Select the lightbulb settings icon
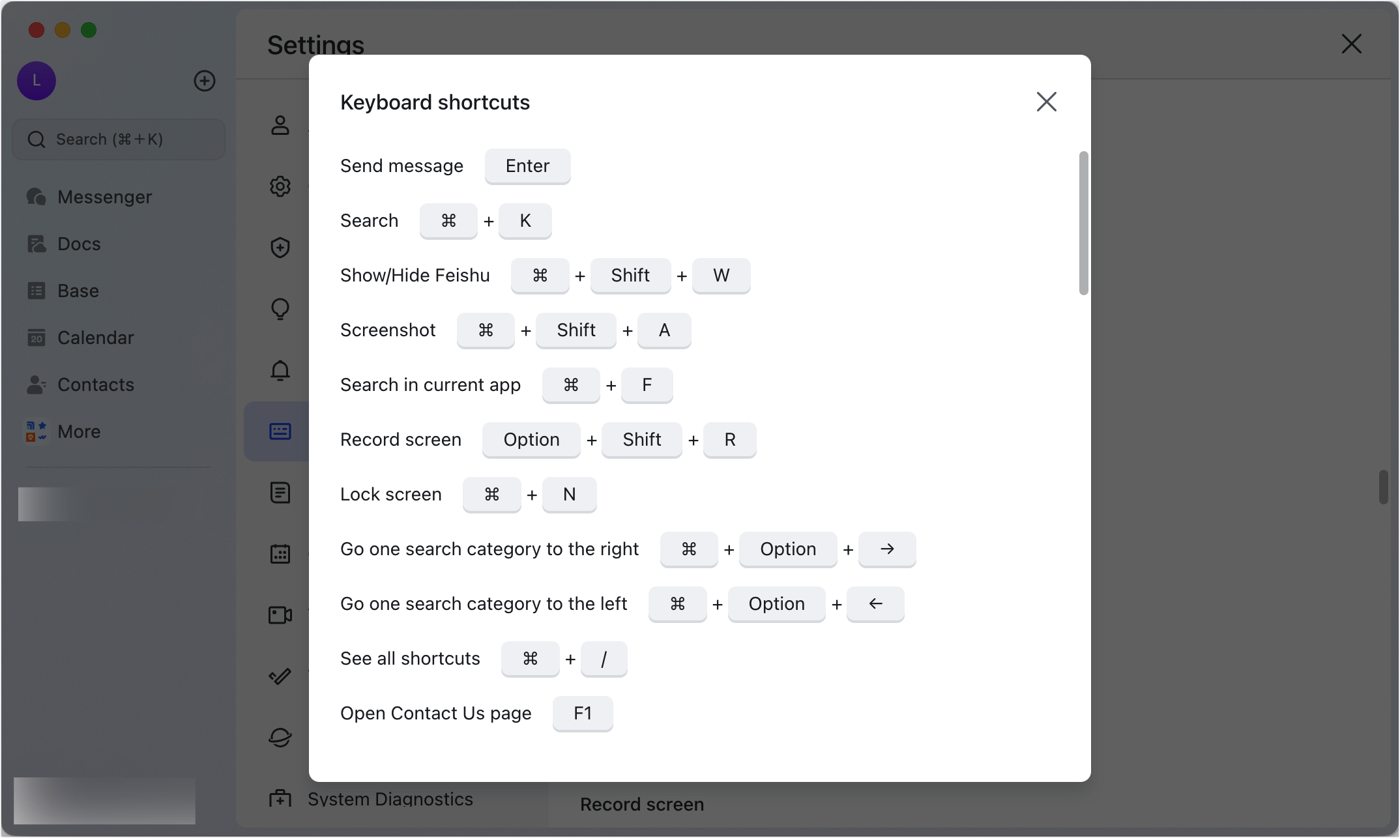Viewport: 1400px width, 838px height. pos(280,309)
